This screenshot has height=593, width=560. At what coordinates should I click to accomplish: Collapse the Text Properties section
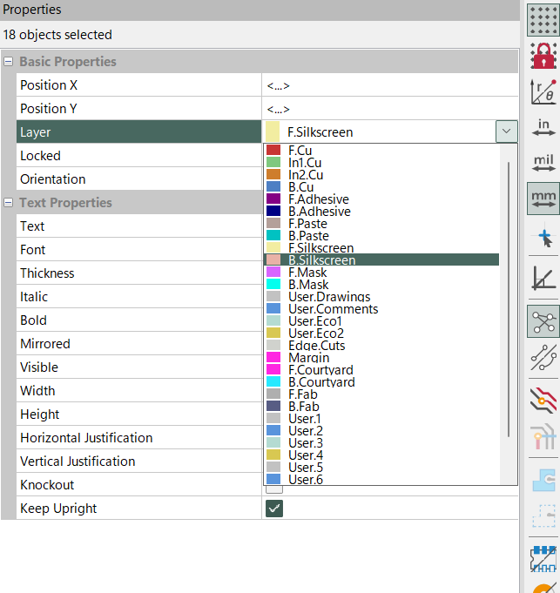click(9, 203)
